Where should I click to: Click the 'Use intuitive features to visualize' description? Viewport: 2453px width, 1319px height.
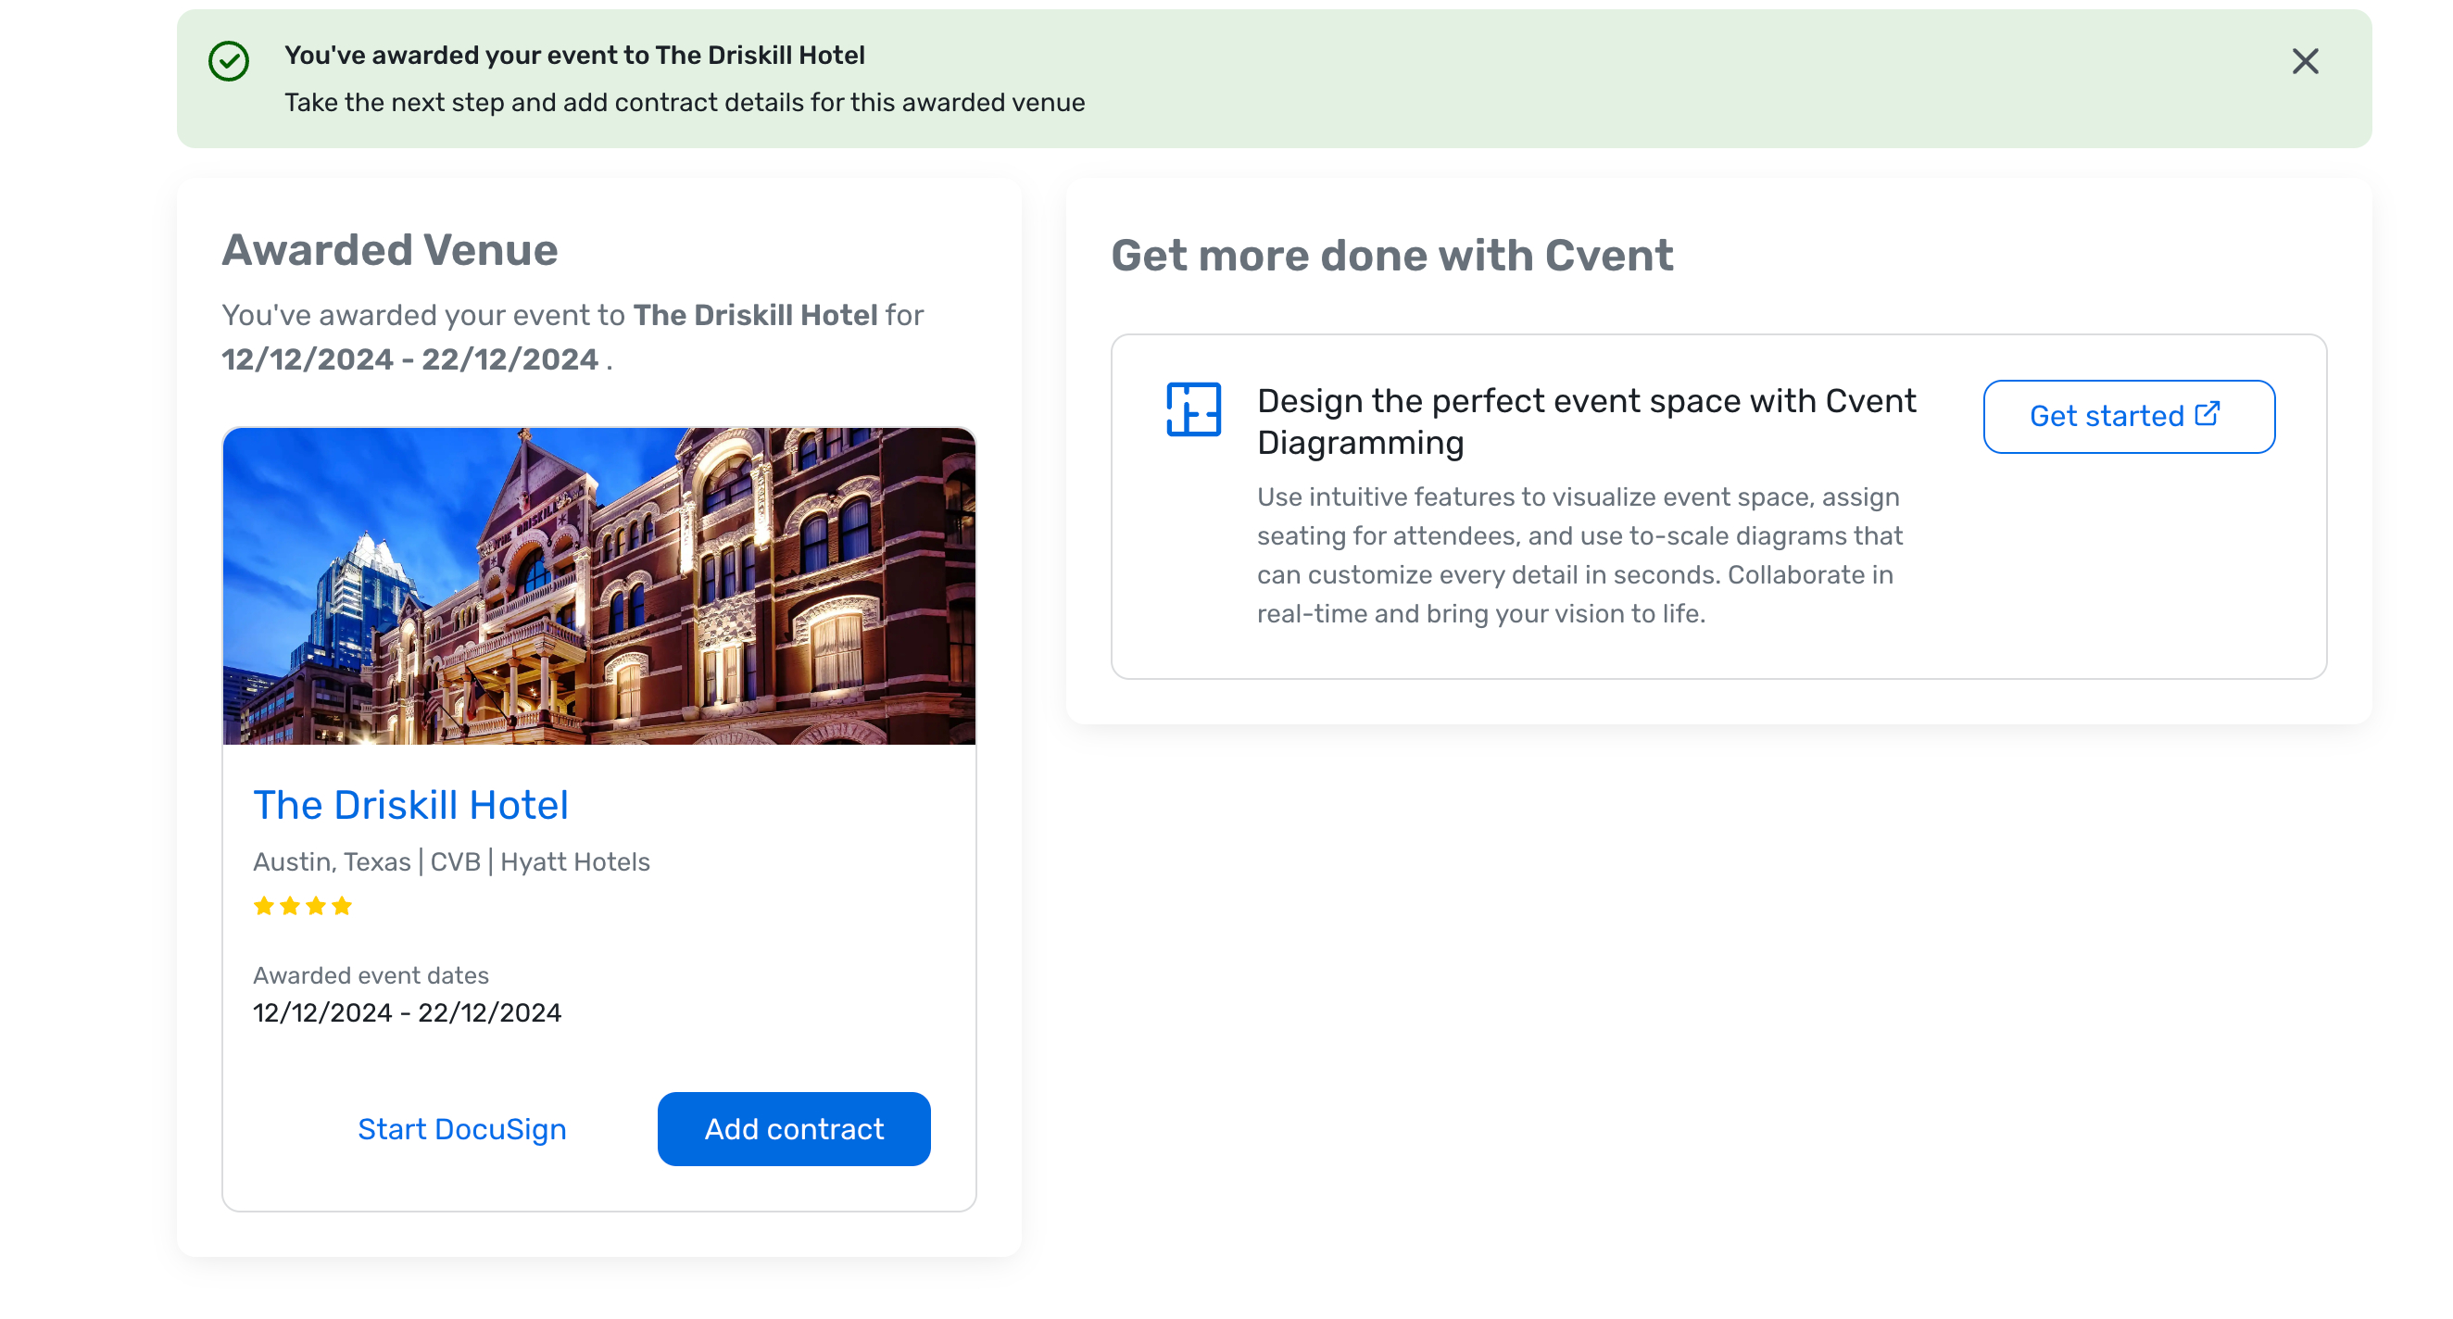pos(1579,555)
